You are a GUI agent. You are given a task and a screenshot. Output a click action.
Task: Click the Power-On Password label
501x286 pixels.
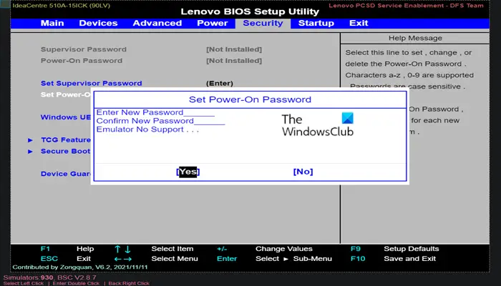pos(82,61)
